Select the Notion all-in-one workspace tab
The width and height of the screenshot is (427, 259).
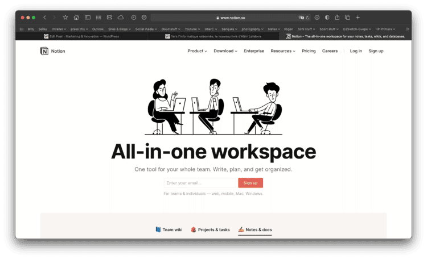tap(346, 36)
